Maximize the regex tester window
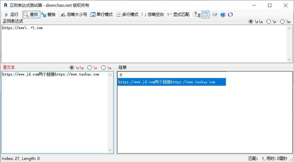Screen dimensions: 294x162 pyautogui.click(x=270, y=5)
